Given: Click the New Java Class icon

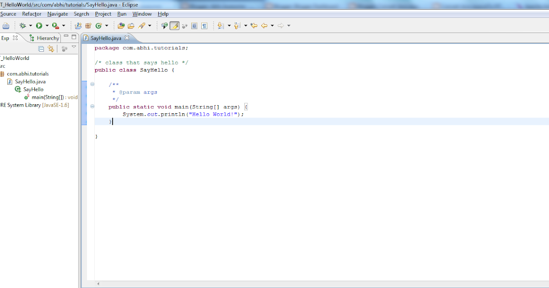Looking at the screenshot, I should pyautogui.click(x=98, y=26).
